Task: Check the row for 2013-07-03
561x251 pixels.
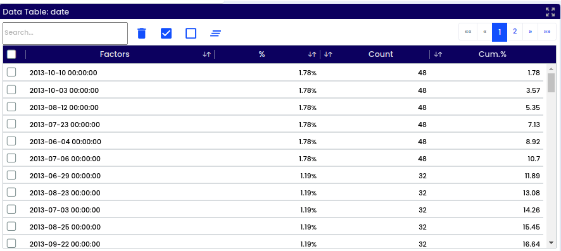Action: pos(11,209)
